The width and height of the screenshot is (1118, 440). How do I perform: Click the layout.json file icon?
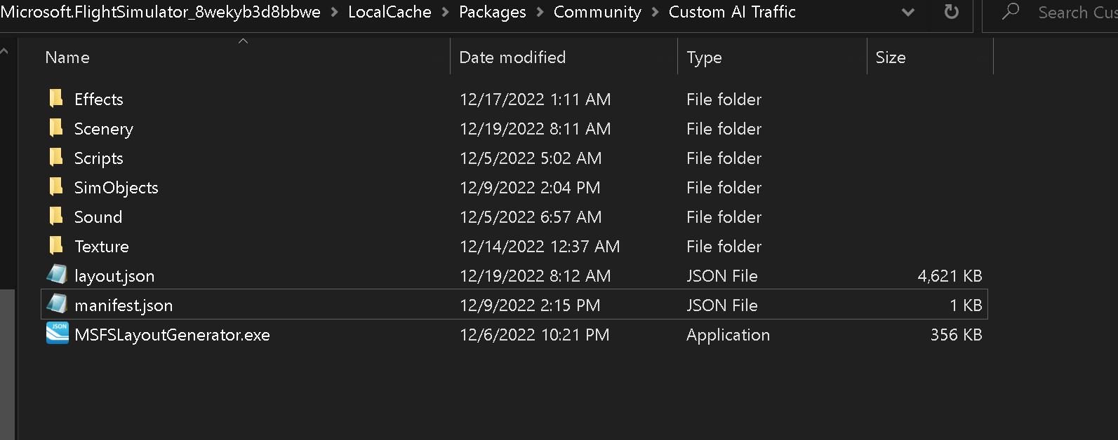point(57,275)
